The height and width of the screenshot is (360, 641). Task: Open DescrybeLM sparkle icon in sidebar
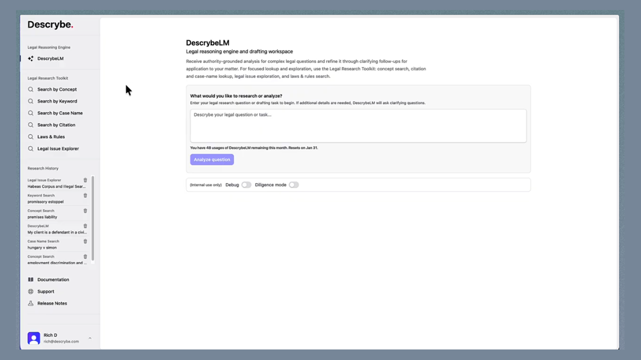(31, 58)
